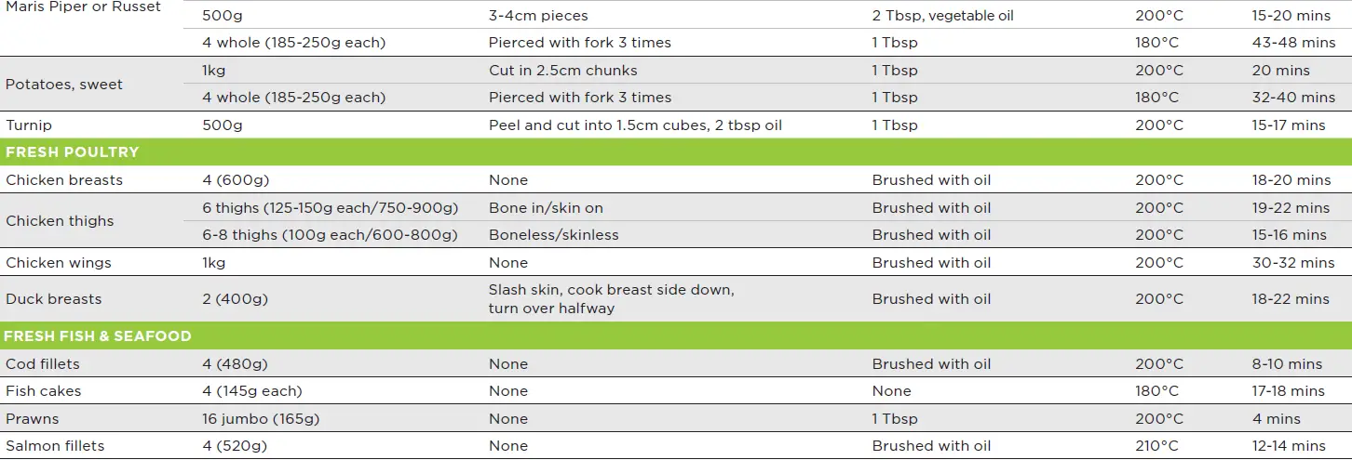Select the Chicken wings row label
Screen dimensions: 1352x460
[59, 263]
